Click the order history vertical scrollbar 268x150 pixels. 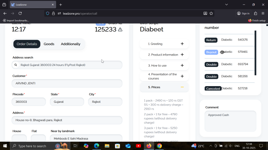point(255,53)
